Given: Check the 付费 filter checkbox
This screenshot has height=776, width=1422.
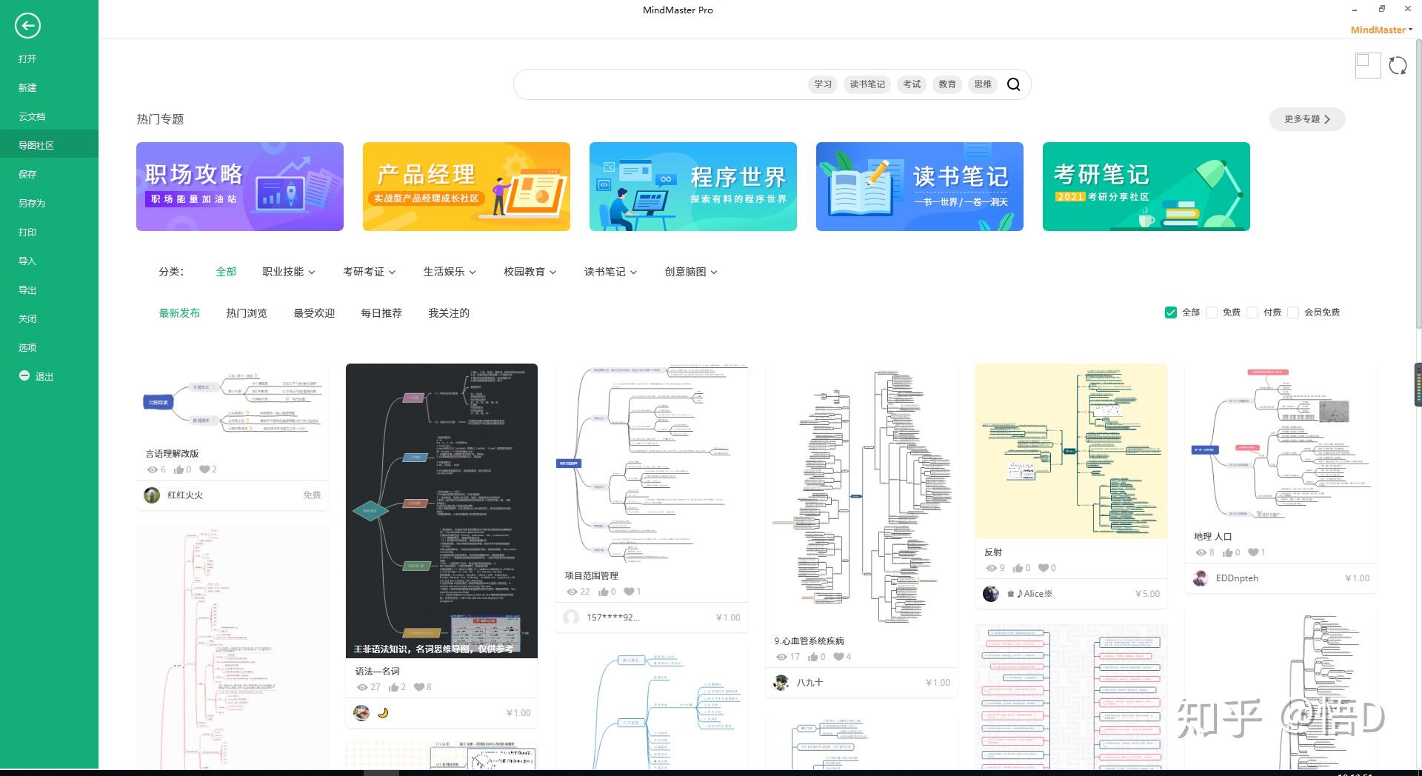Looking at the screenshot, I should click(x=1252, y=312).
